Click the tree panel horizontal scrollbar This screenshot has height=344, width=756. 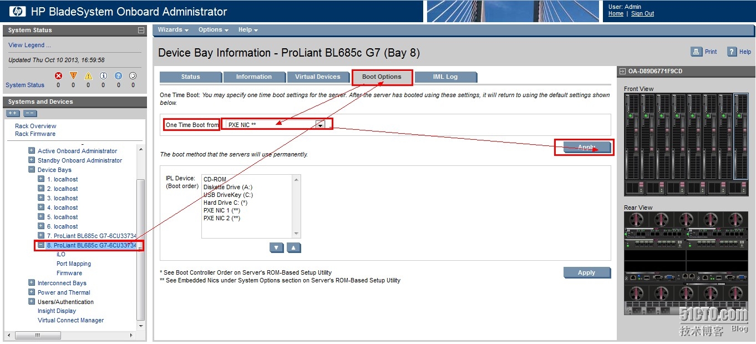pos(69,335)
